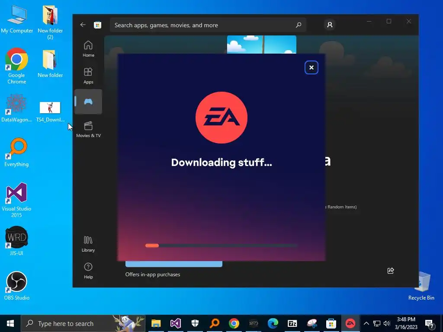
Task: Open volume control tray icon
Action: point(387,323)
